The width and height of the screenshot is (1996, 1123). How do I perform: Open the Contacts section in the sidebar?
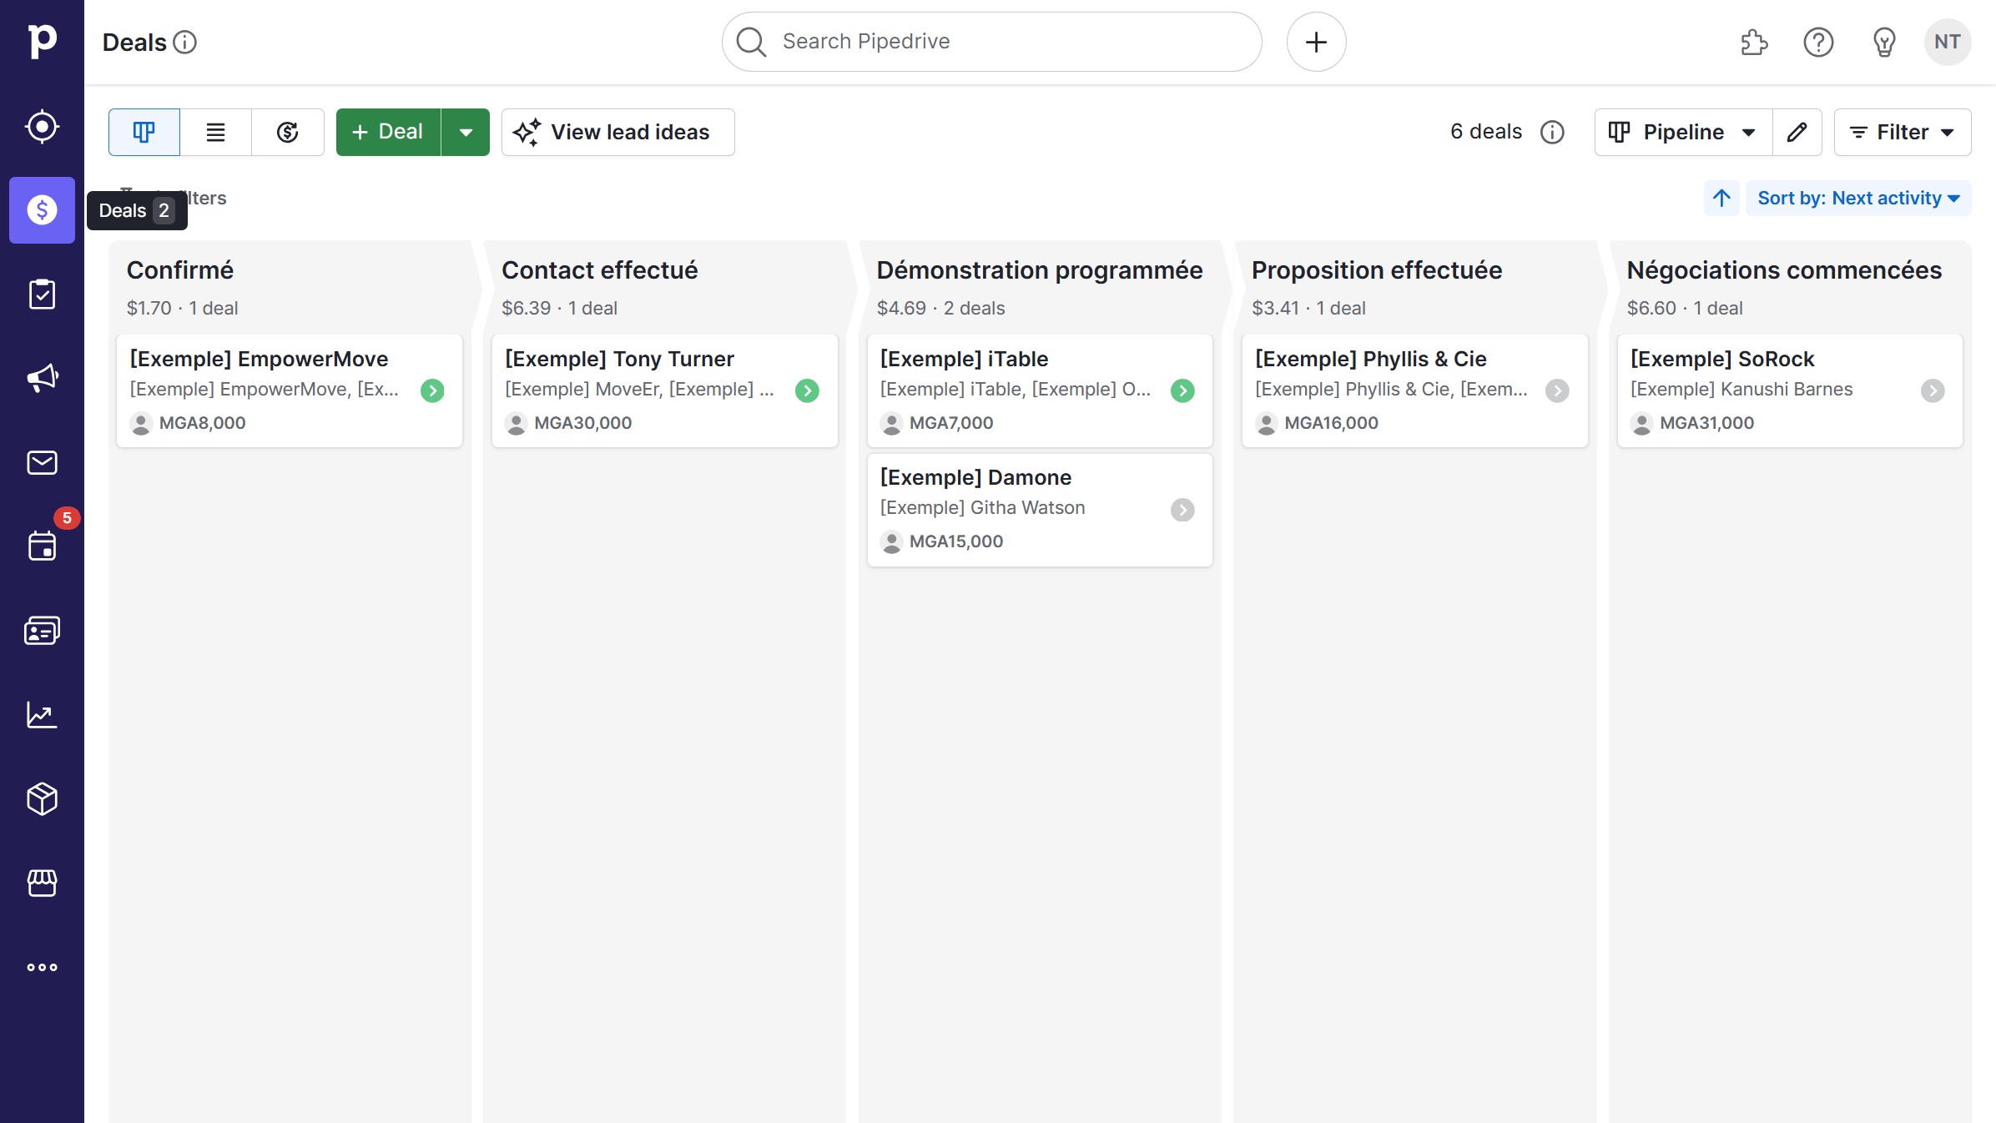click(x=42, y=630)
